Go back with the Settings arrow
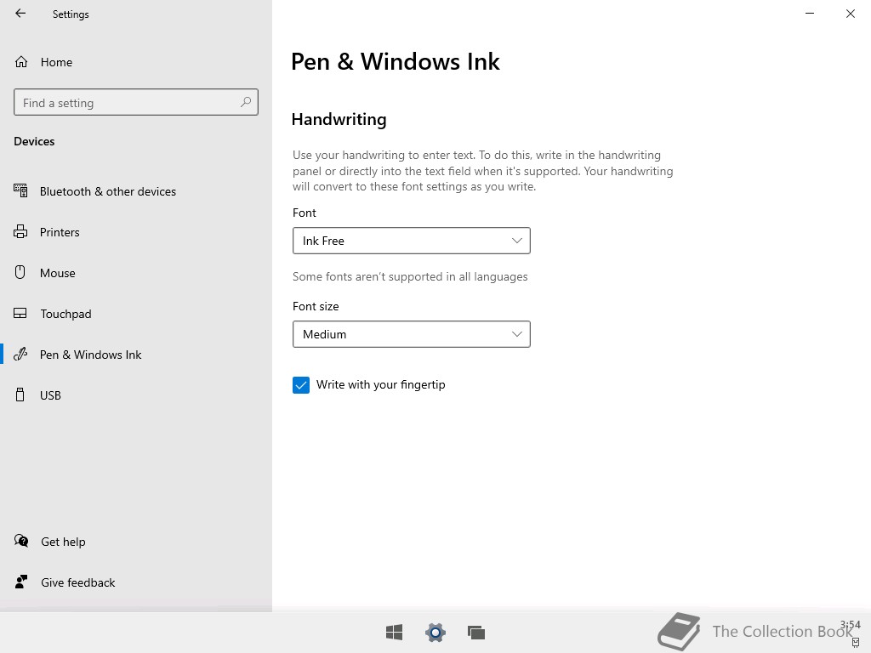 20,14
